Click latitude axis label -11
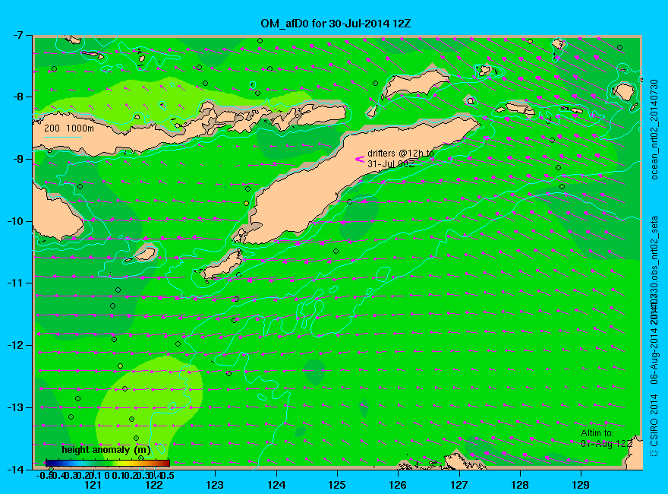 [15, 283]
